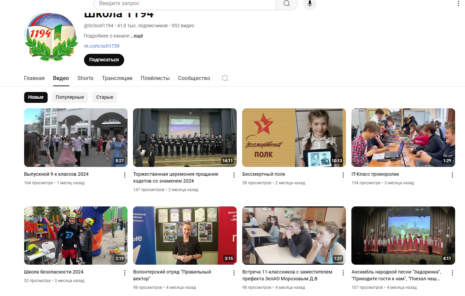Switch to the Сообщество tab
Screen dimensions: 465x296
tap(194, 78)
